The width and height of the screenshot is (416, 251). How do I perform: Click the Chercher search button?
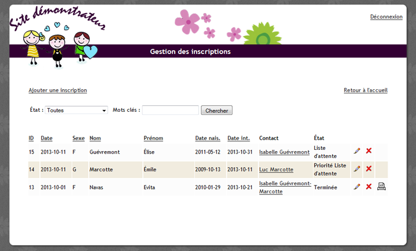click(216, 110)
